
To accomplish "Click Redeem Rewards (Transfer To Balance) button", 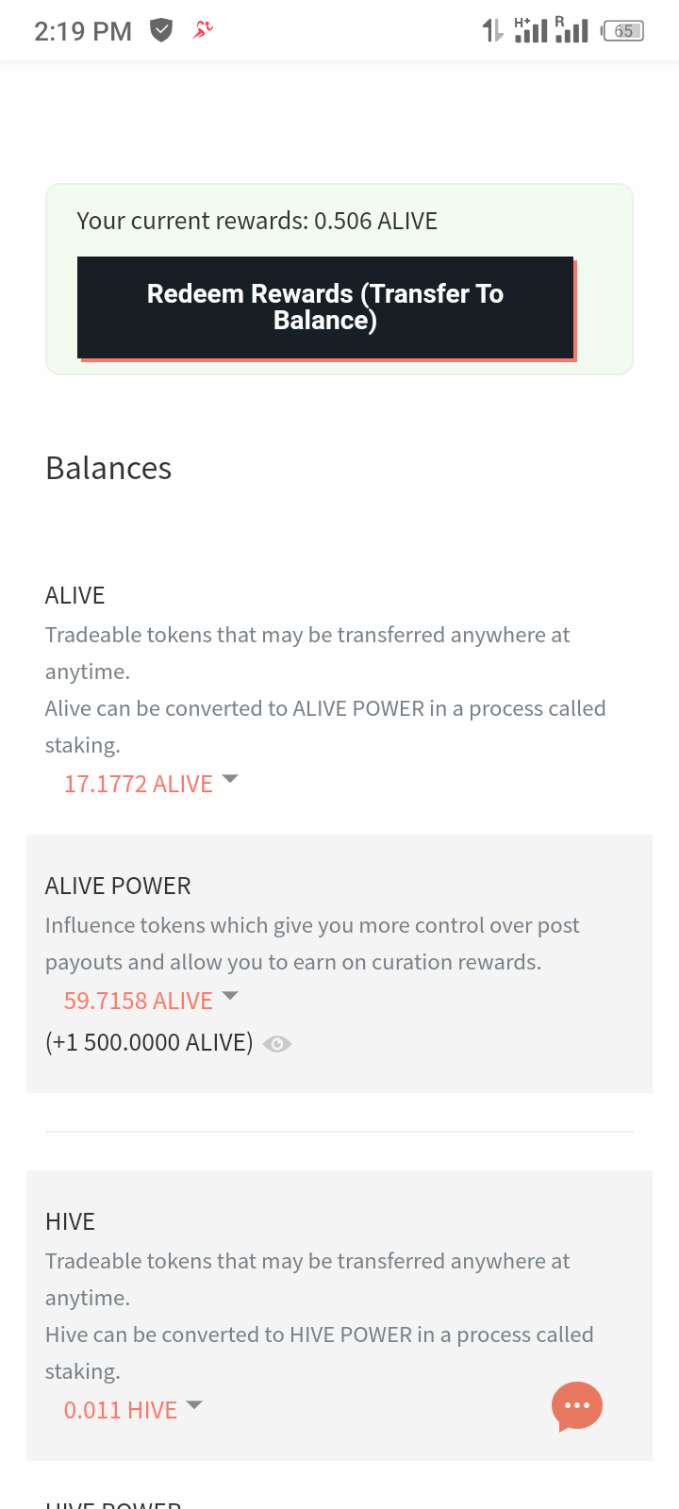I will point(325,307).
